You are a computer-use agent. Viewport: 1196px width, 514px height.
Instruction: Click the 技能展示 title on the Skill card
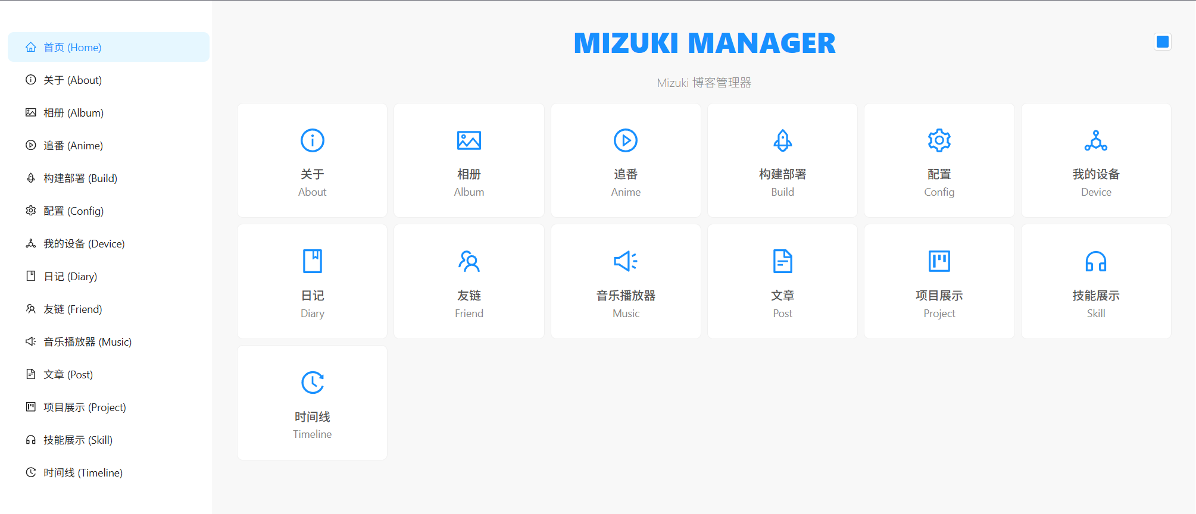pyautogui.click(x=1096, y=296)
